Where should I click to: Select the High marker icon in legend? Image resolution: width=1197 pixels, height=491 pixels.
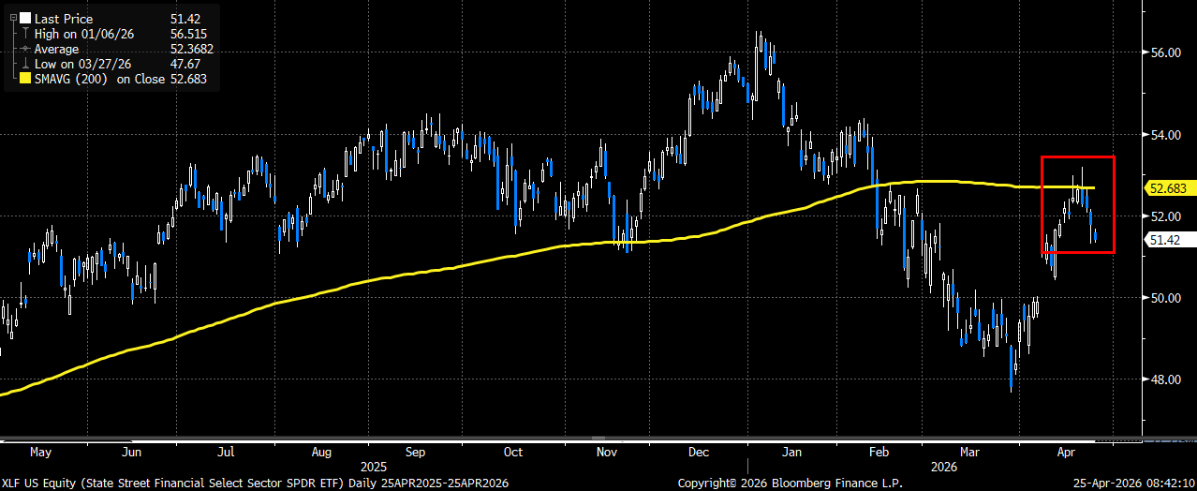[x=24, y=34]
